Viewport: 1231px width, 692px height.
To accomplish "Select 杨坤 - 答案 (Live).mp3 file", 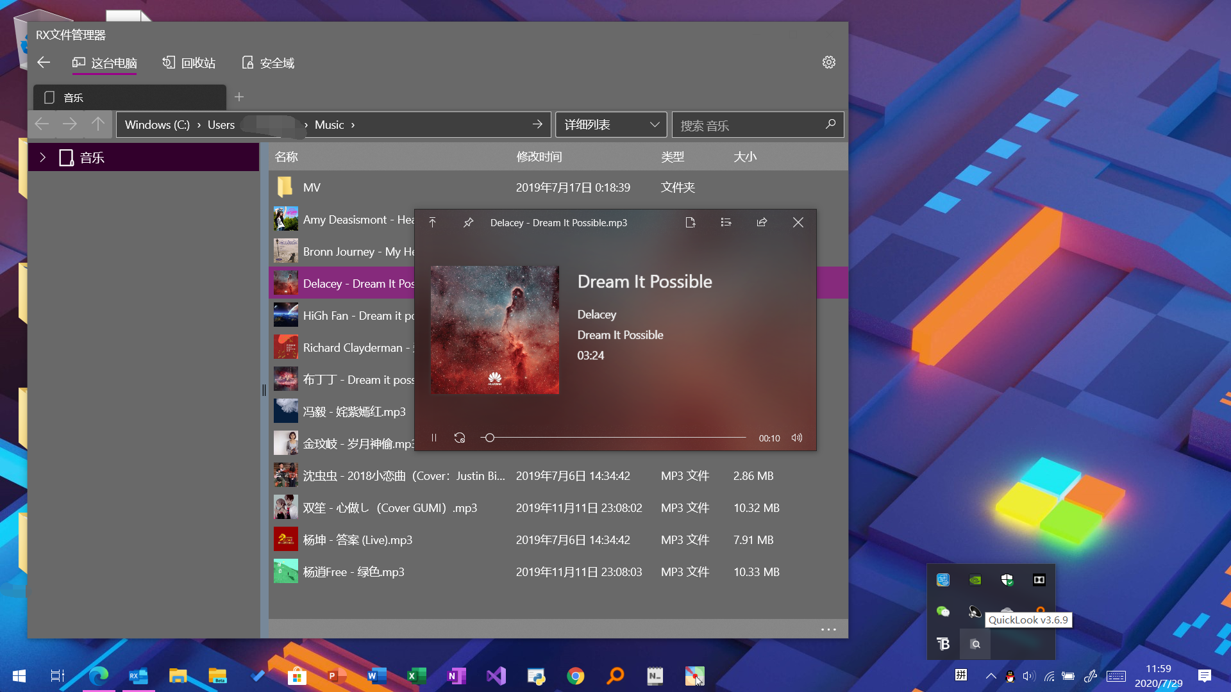I will point(357,540).
